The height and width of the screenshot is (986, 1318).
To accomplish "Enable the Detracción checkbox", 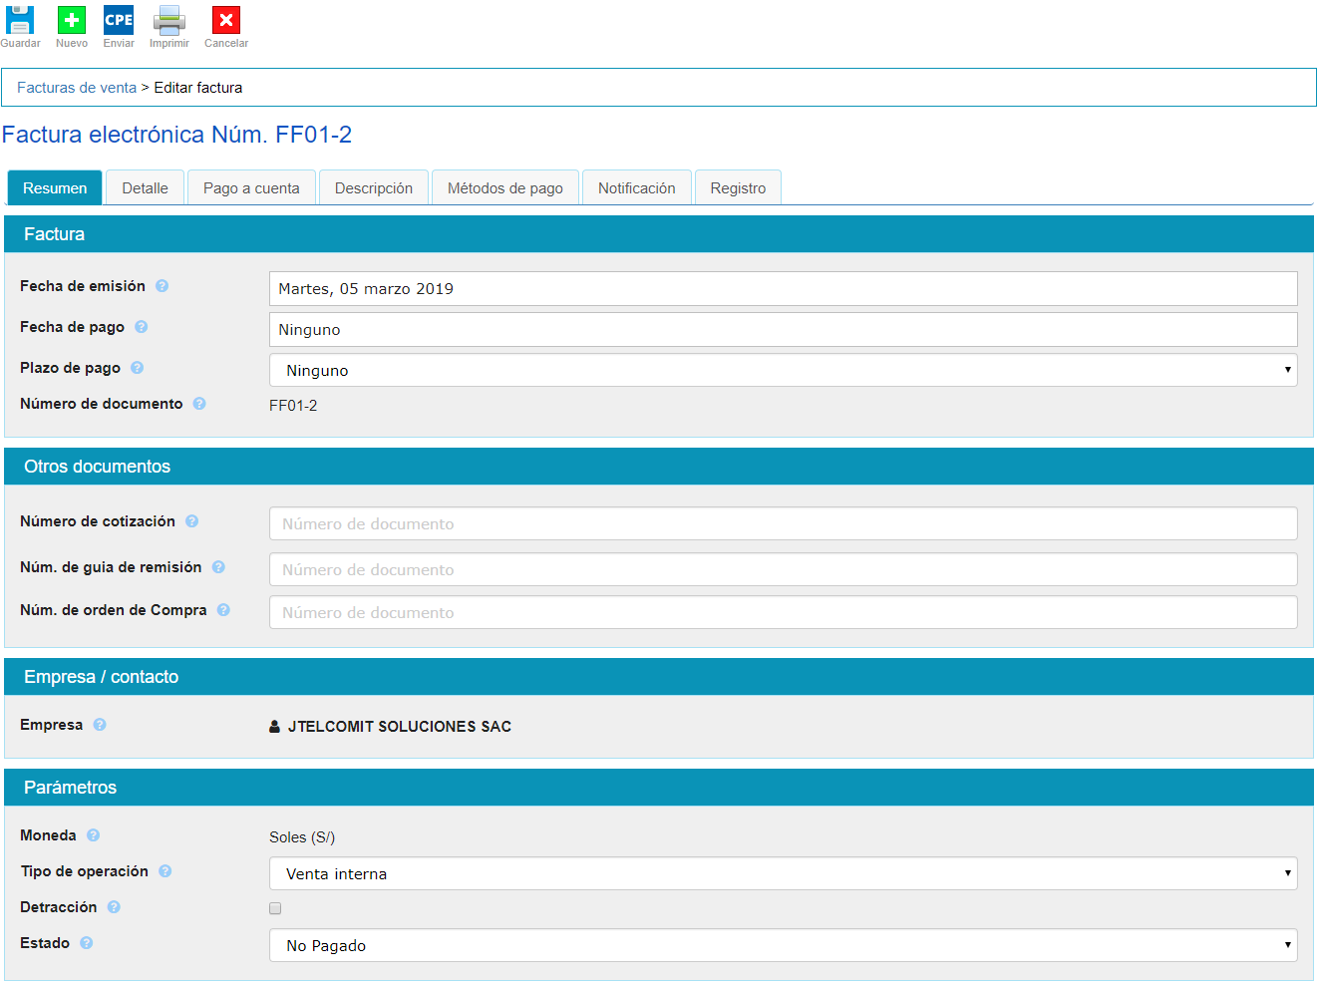I will (x=275, y=908).
